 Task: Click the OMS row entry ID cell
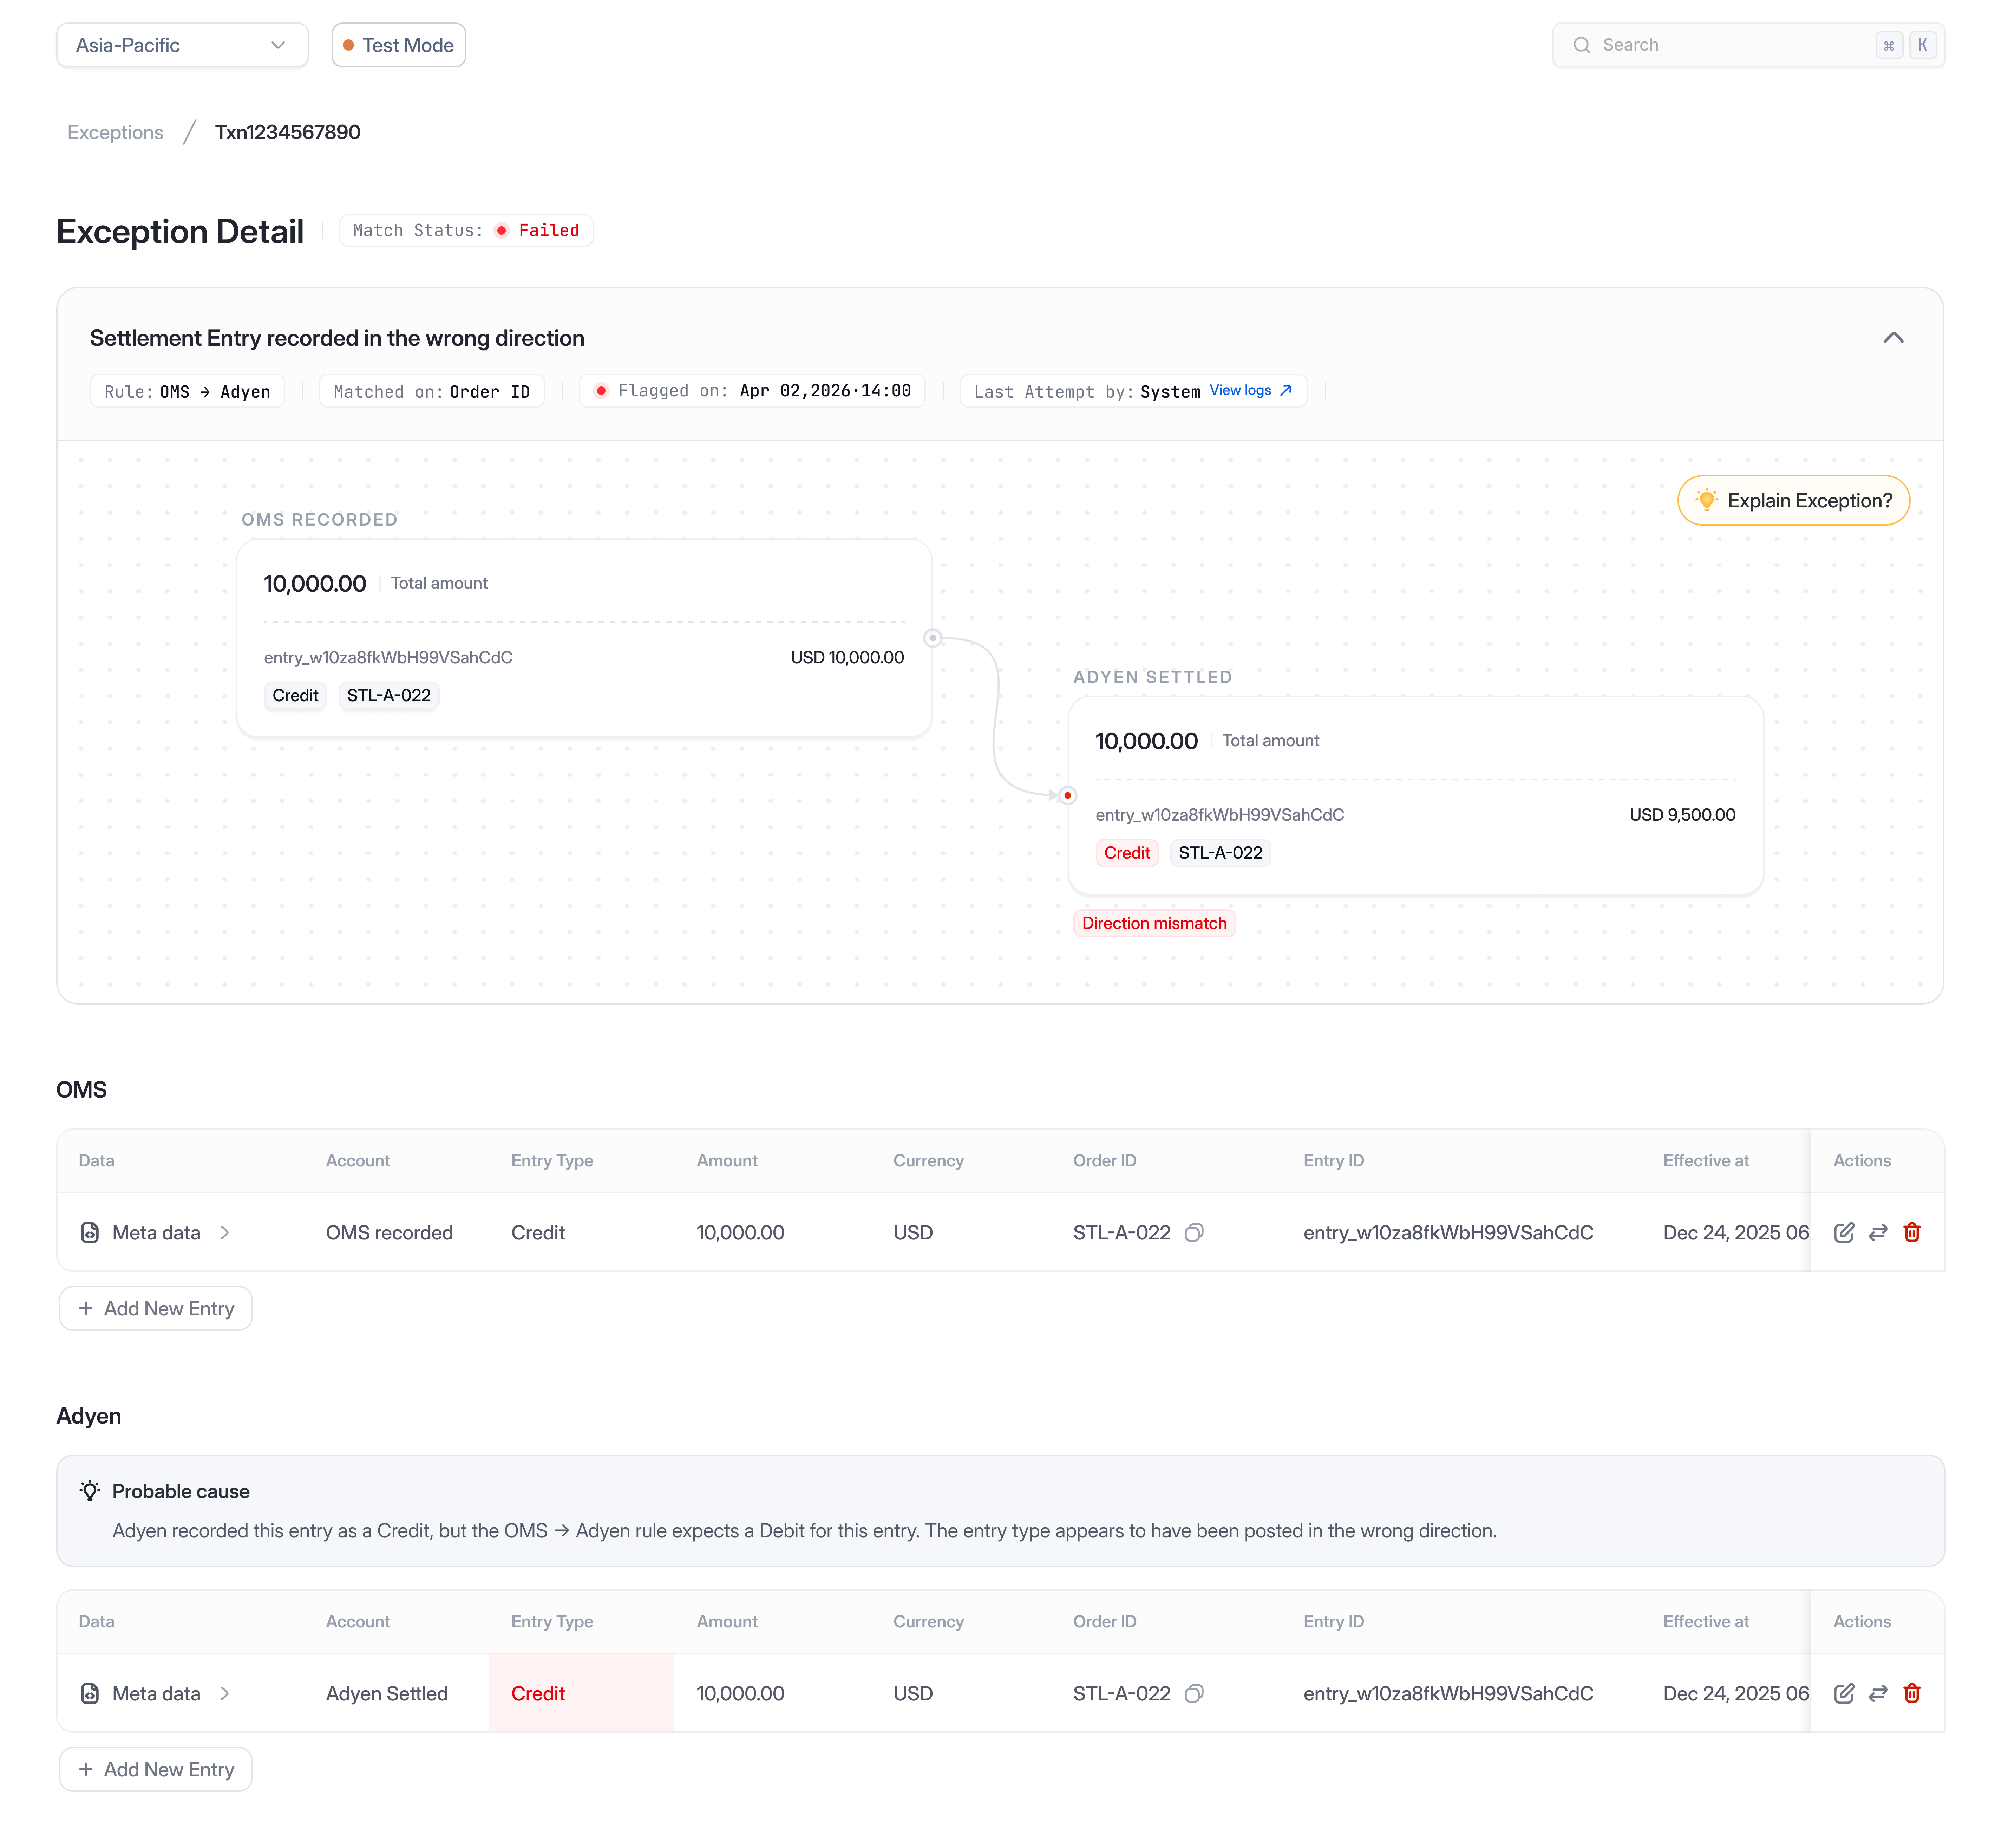pos(1448,1233)
